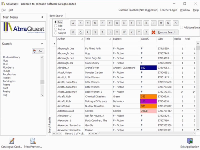
Task: Enable the Additional Level checkbox
Action: pyautogui.click(x=181, y=27)
